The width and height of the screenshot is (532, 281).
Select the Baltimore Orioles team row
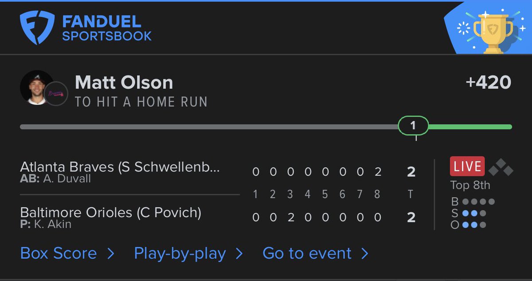[219, 217]
